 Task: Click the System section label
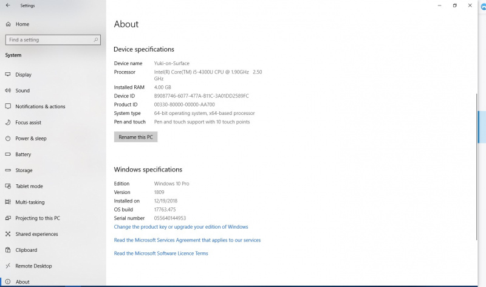(13, 55)
